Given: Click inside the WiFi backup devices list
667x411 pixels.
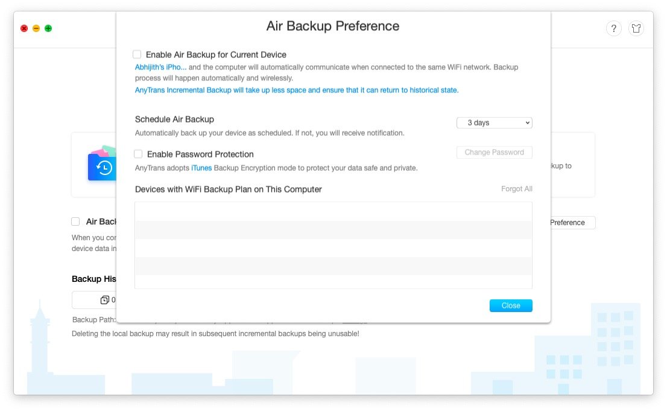Looking at the screenshot, I should [333, 245].
